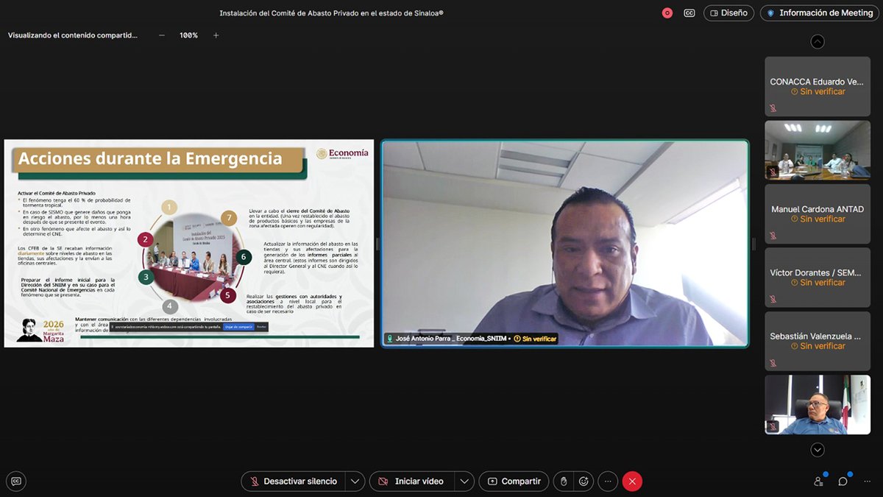This screenshot has width=883, height=497.
Task: Open the chat panel icon
Action: pos(843,482)
